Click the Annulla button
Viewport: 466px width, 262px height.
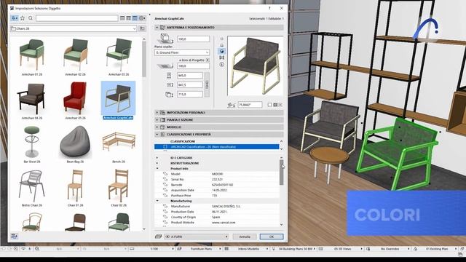[x=245, y=237]
